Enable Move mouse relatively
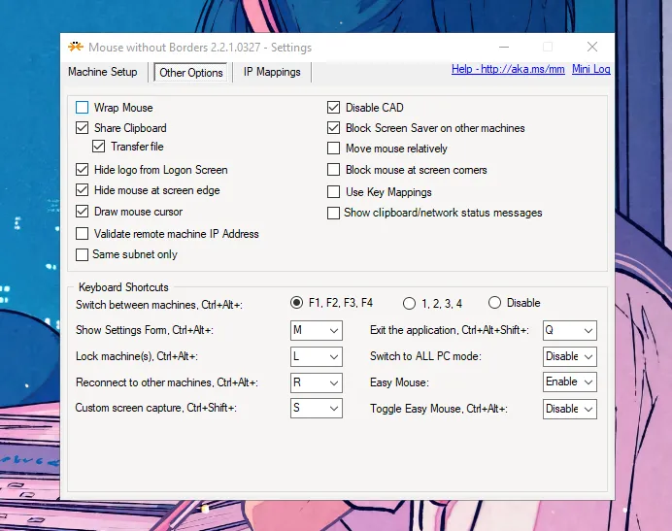The height and width of the screenshot is (531, 672). 334,149
